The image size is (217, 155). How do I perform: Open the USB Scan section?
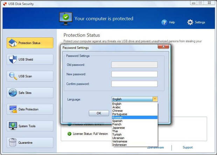30,76
